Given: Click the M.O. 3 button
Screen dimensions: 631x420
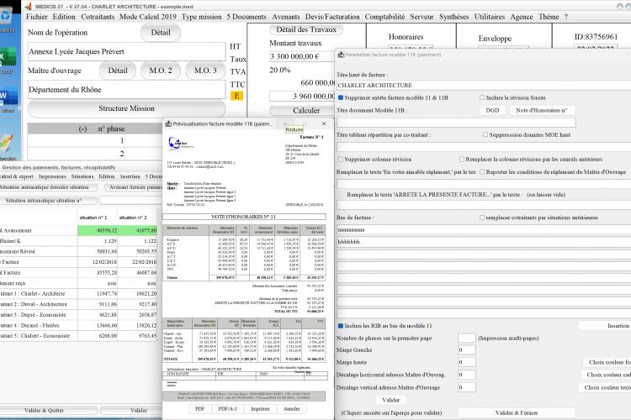Looking at the screenshot, I should (x=205, y=71).
